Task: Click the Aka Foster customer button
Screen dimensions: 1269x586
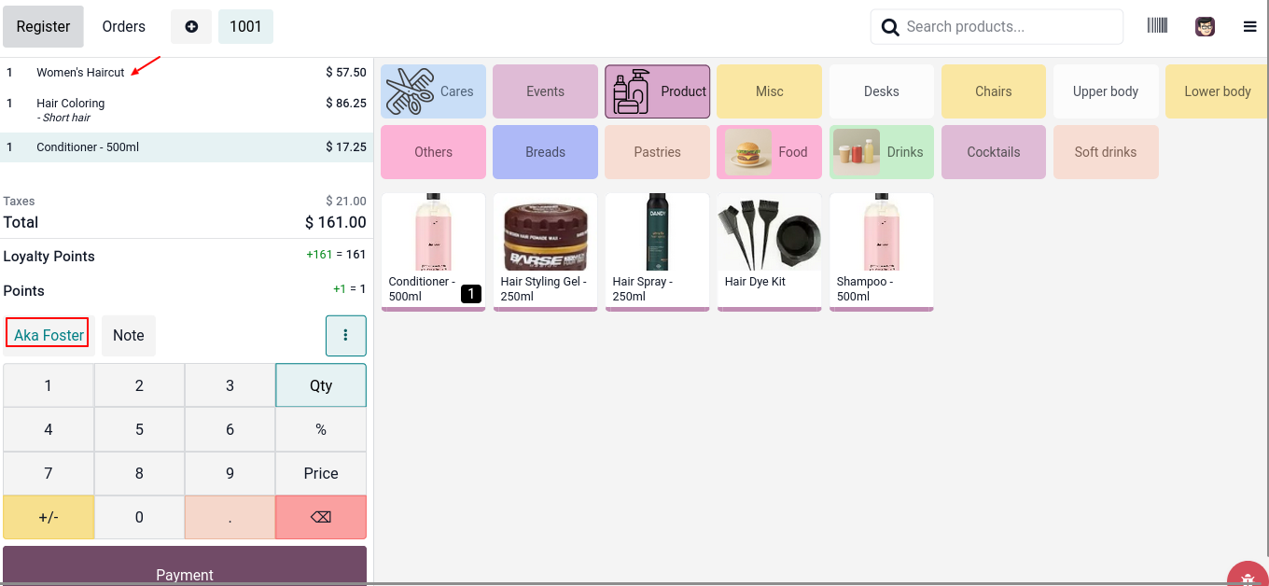Action: [x=49, y=335]
